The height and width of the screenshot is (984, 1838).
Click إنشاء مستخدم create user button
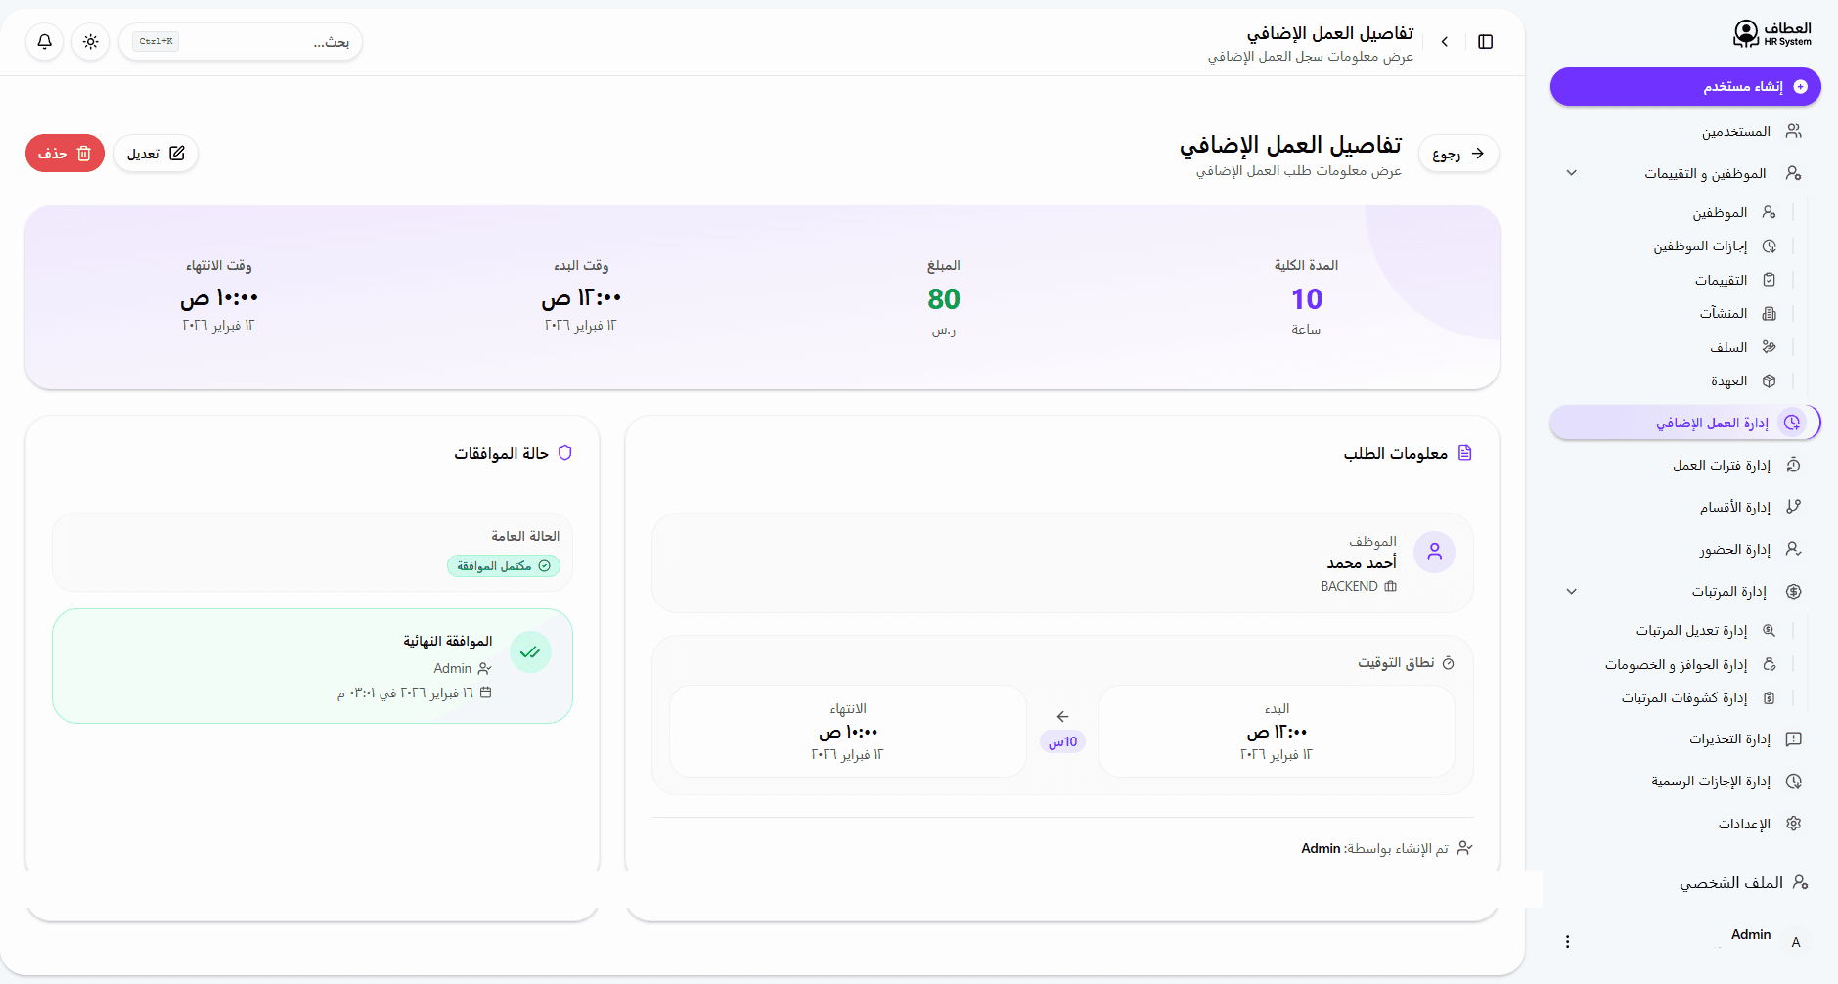[1685, 87]
